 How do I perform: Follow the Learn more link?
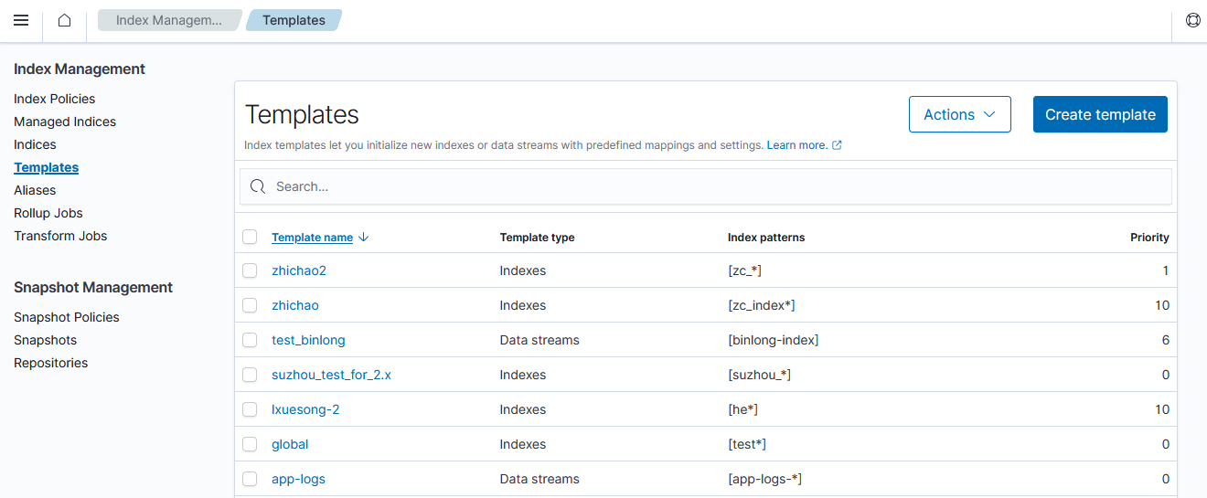pos(797,145)
